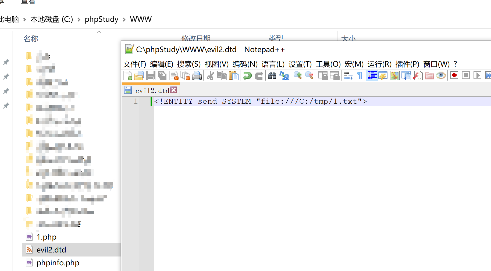
Task: Click line number 1 in the margin
Action: [136, 102]
